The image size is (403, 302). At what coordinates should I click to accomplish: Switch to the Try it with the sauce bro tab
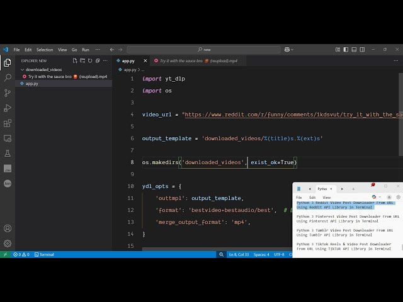(198, 61)
